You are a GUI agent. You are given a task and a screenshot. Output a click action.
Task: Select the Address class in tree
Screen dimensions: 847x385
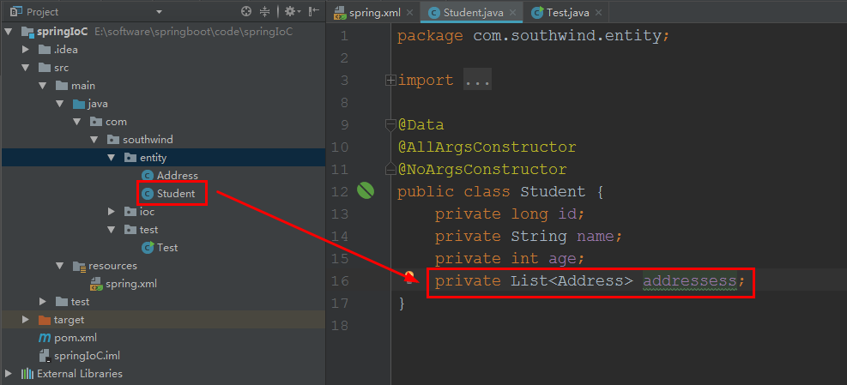click(x=177, y=176)
